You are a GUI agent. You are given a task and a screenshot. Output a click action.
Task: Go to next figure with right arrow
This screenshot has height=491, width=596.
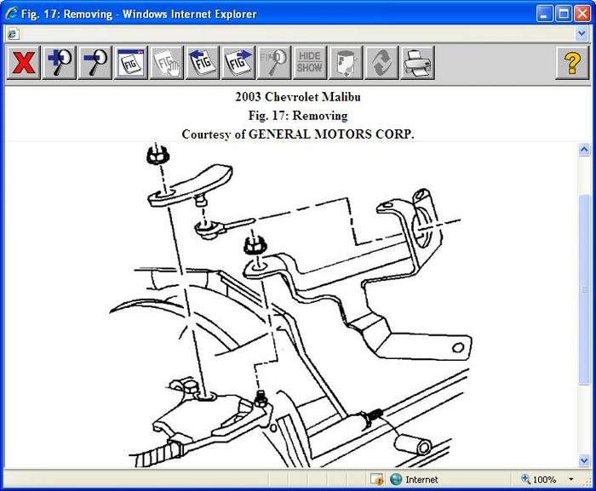238,62
